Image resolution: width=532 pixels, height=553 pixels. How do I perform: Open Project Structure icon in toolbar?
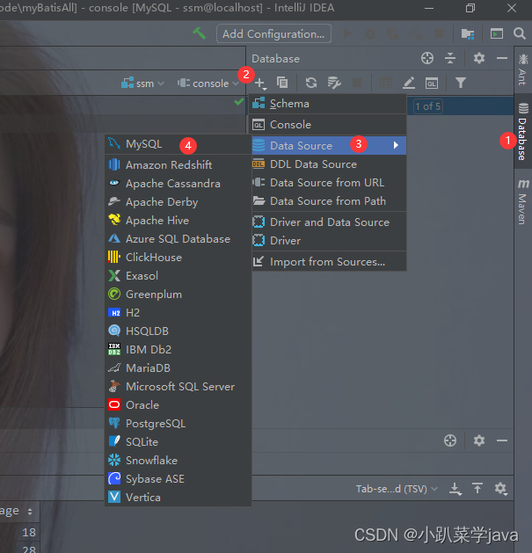click(468, 34)
